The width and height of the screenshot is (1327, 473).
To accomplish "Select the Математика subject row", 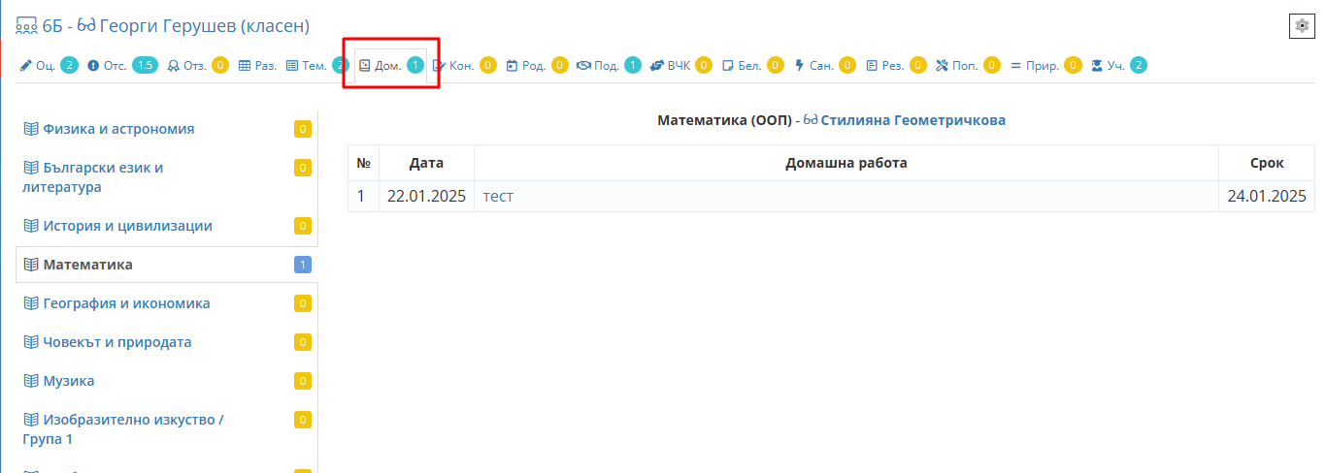I will pos(167,265).
